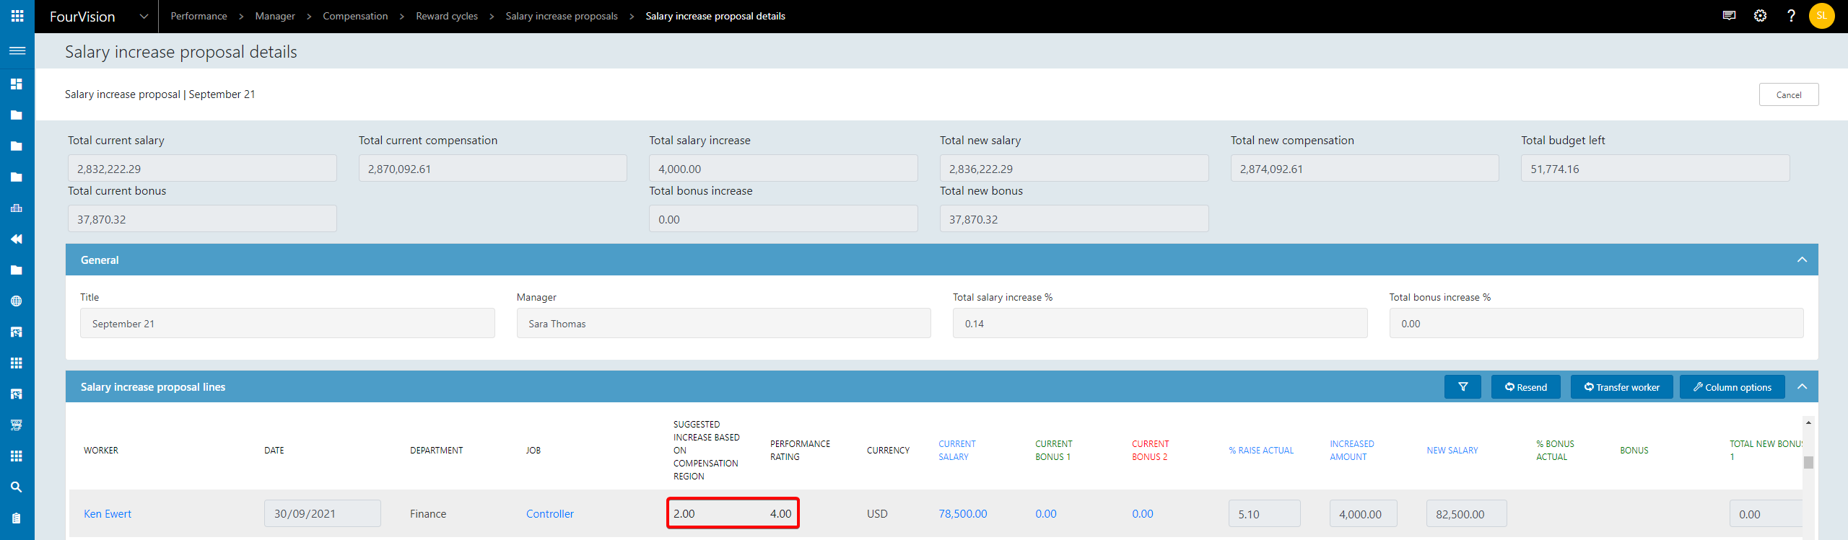Open Column options
The image size is (1848, 540).
[x=1732, y=387]
